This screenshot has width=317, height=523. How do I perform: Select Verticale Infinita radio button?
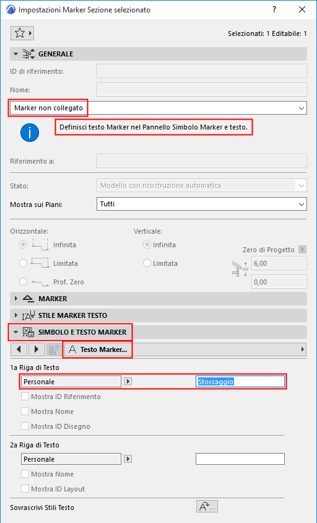pyautogui.click(x=147, y=245)
